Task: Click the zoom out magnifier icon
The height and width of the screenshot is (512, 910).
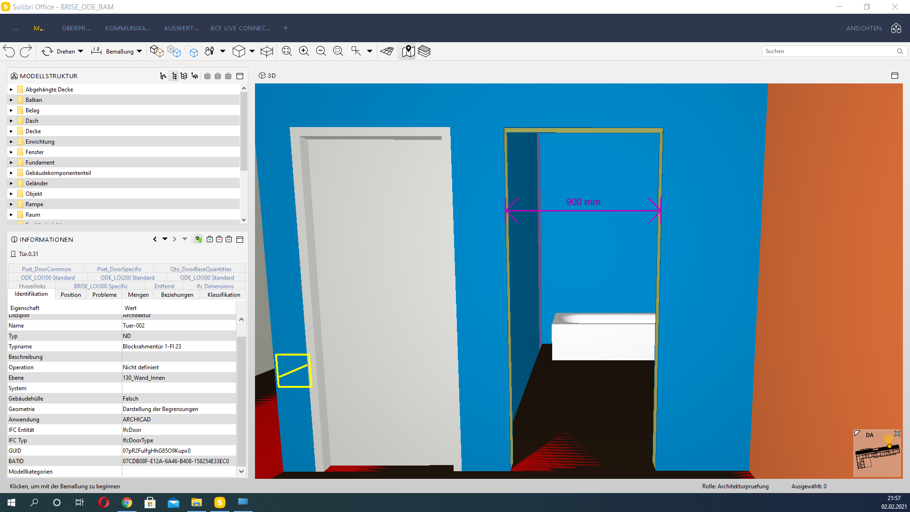Action: [x=321, y=51]
